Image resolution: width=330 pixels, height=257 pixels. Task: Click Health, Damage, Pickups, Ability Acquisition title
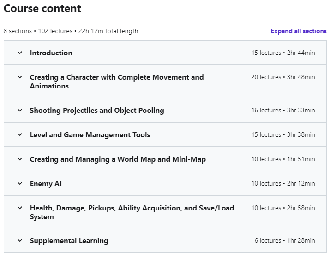coord(132,212)
